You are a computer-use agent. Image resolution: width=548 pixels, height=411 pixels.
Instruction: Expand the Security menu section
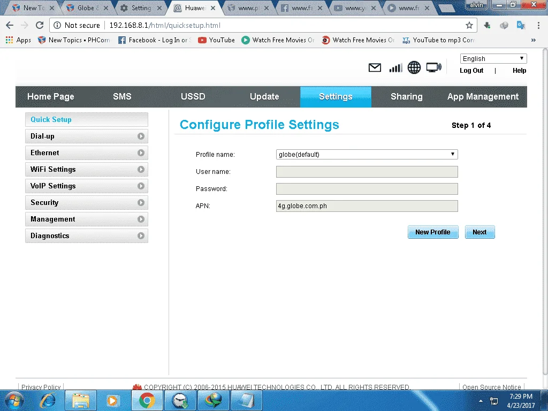click(87, 203)
